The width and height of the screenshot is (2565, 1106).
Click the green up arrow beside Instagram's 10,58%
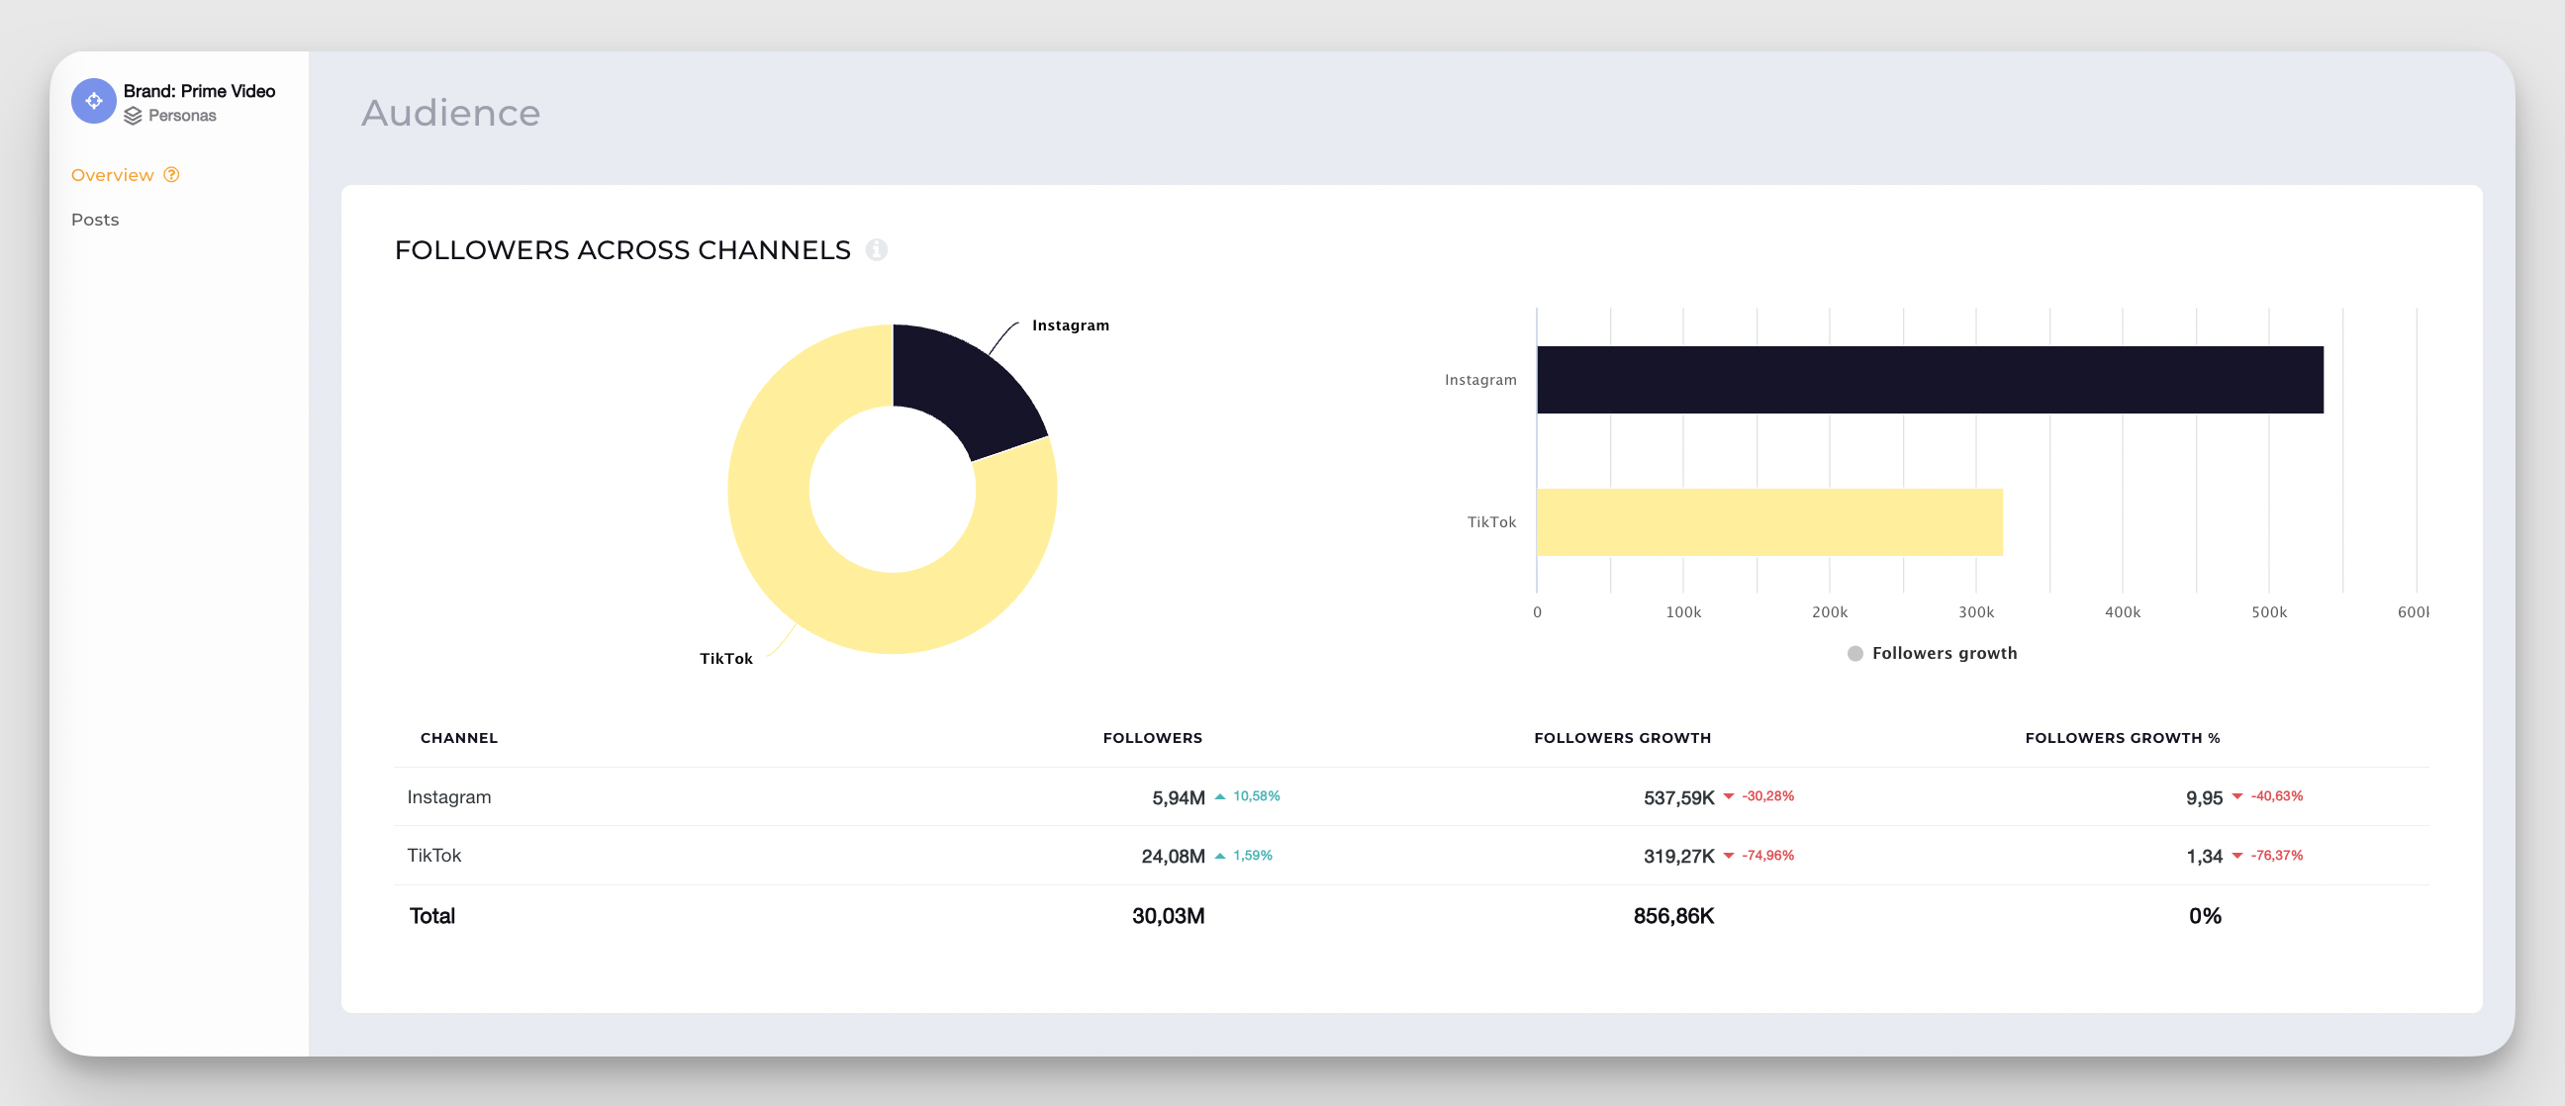coord(1221,796)
